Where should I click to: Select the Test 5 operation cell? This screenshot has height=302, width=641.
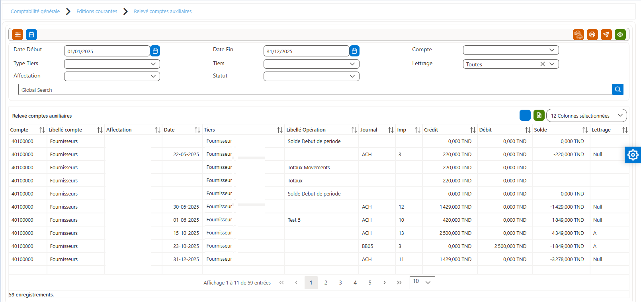[322, 220]
